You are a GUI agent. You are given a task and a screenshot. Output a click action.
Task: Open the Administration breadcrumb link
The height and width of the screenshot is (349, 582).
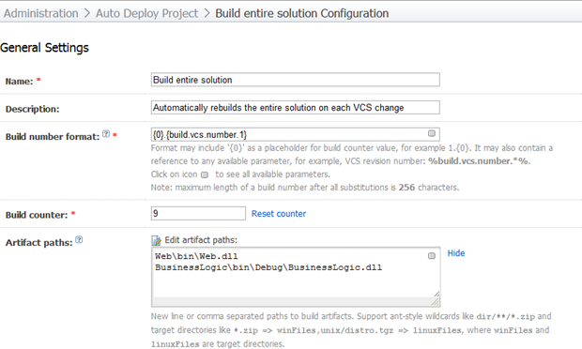tap(41, 13)
